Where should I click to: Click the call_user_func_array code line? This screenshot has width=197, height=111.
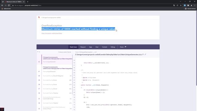pyautogui.click(x=109, y=105)
